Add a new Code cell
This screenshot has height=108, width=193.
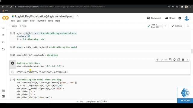click(13, 26)
